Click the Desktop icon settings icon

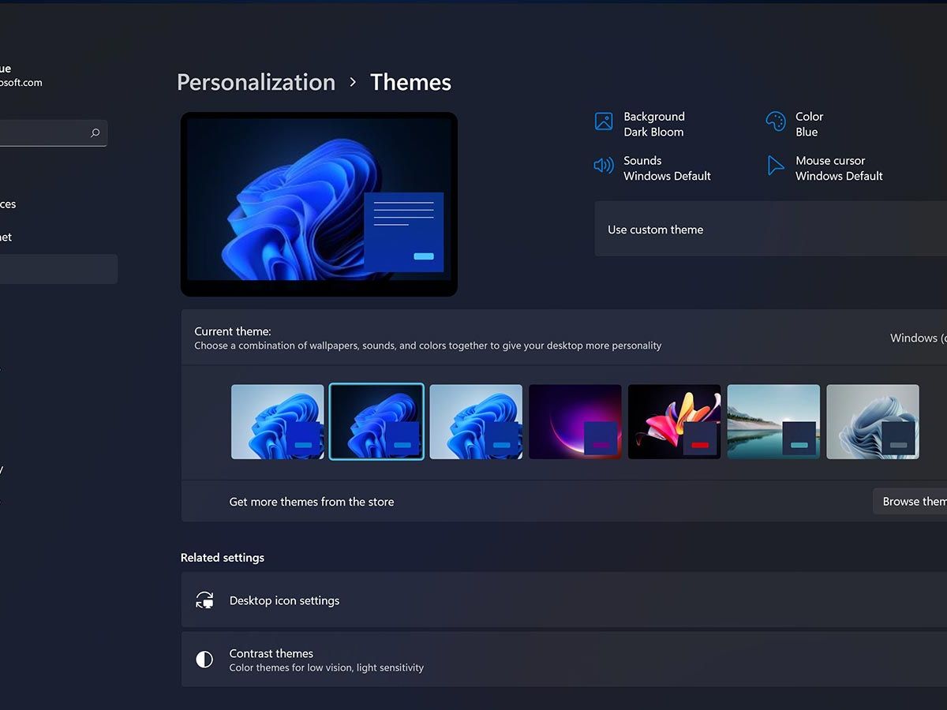tap(204, 600)
